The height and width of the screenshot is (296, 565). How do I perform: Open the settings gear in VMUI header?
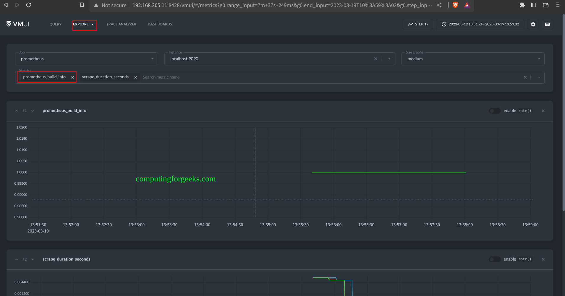click(533, 24)
